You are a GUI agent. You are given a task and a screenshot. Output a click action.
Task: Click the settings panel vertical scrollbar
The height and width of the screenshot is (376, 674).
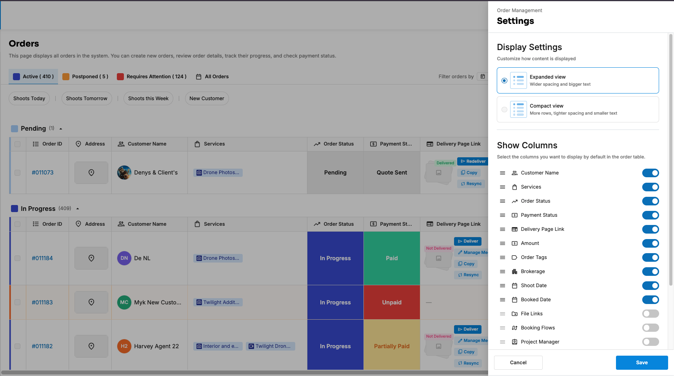671,160
